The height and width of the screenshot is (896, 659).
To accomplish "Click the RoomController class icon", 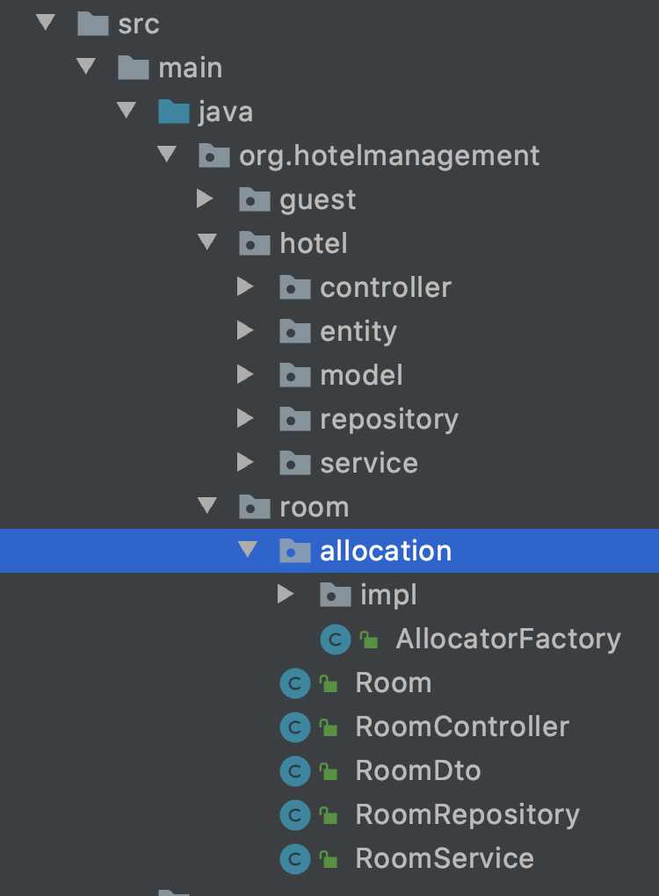I will (295, 726).
